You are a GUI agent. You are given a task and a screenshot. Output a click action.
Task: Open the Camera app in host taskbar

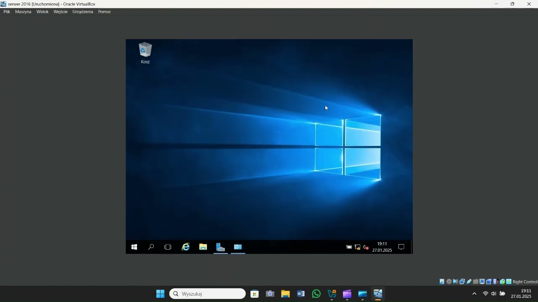coord(270,294)
